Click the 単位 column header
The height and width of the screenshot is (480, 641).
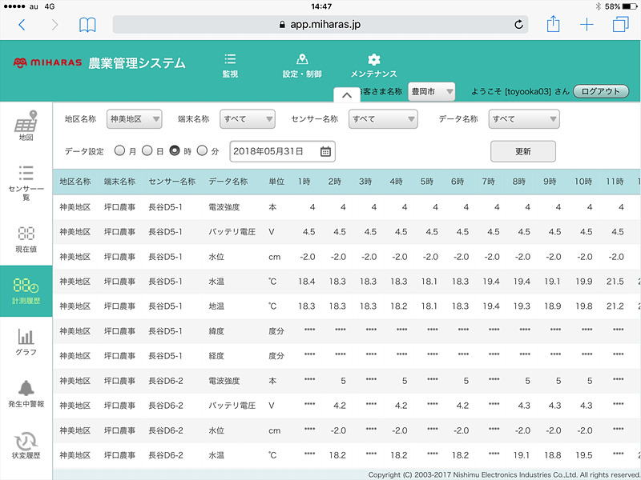(x=276, y=182)
